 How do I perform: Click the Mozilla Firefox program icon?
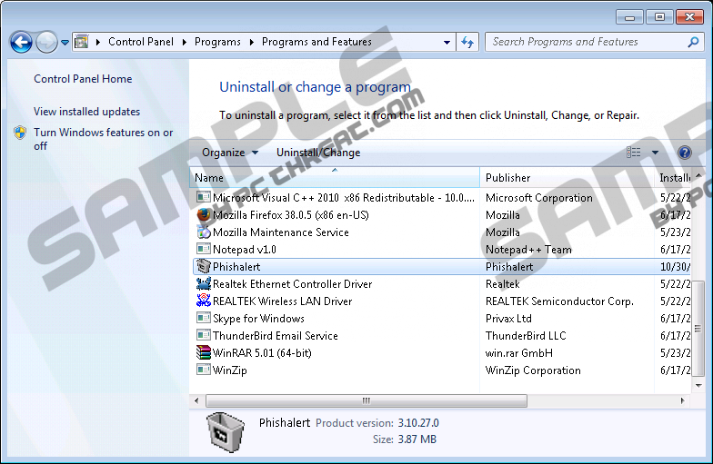(x=204, y=215)
